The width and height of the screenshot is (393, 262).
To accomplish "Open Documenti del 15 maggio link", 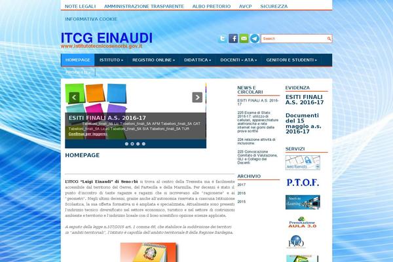I will [x=303, y=124].
